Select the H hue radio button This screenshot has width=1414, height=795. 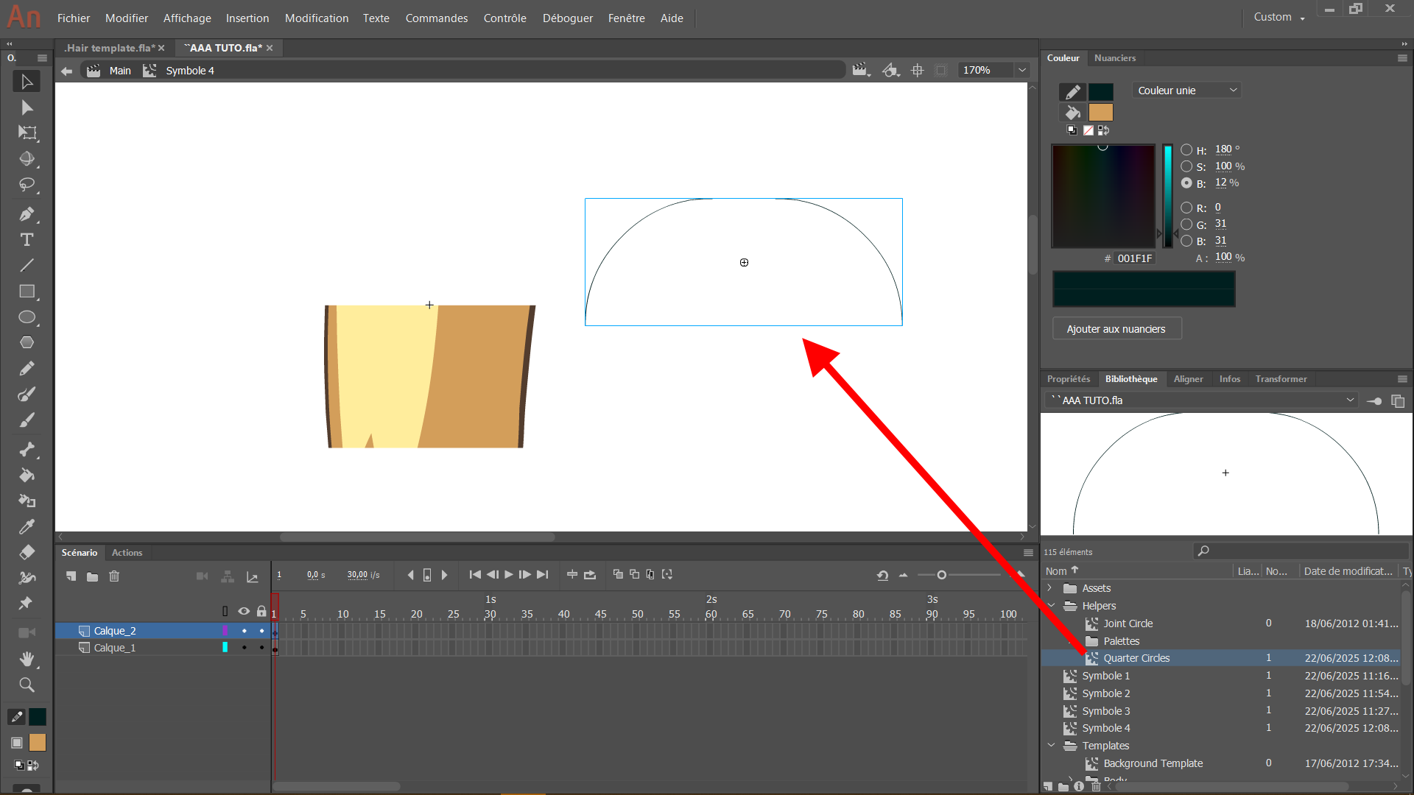[1186, 149]
